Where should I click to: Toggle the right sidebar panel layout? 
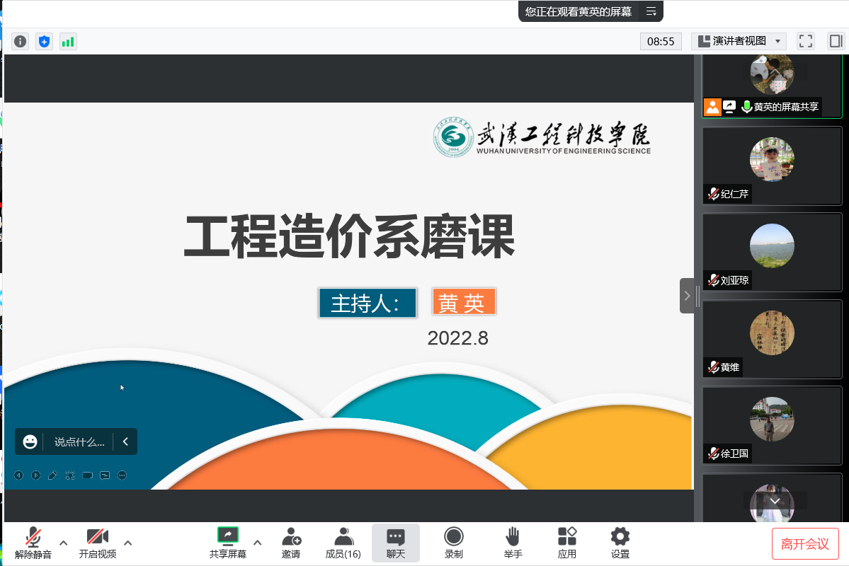coord(836,41)
